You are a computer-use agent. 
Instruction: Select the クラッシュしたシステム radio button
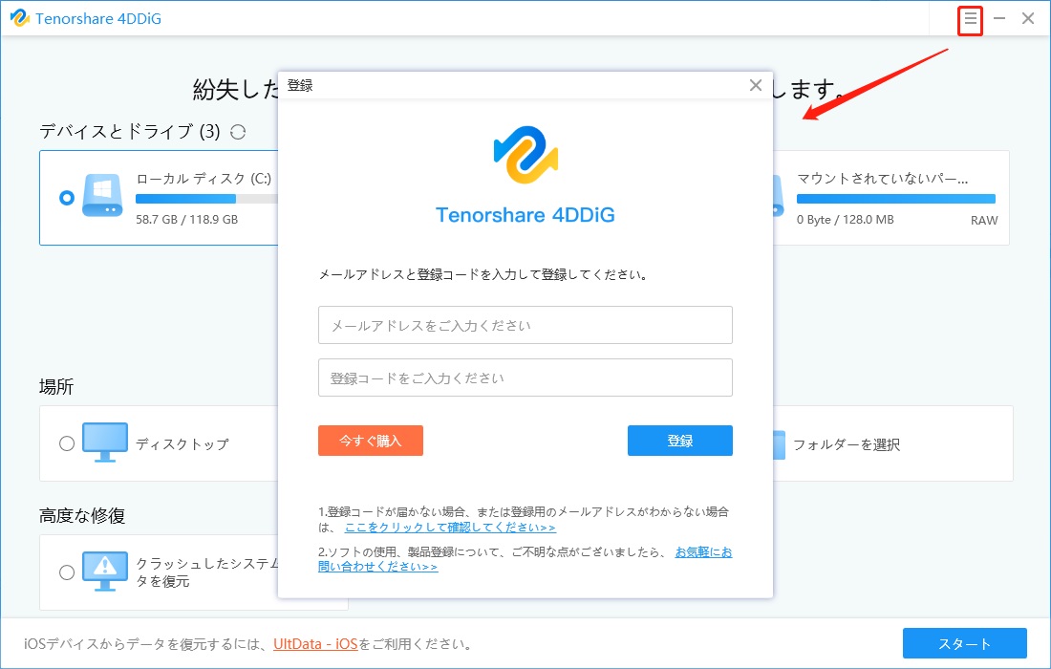(x=66, y=572)
